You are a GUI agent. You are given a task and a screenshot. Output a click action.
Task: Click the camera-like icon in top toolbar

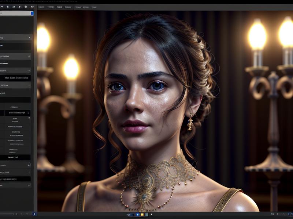pyautogui.click(x=32, y=7)
